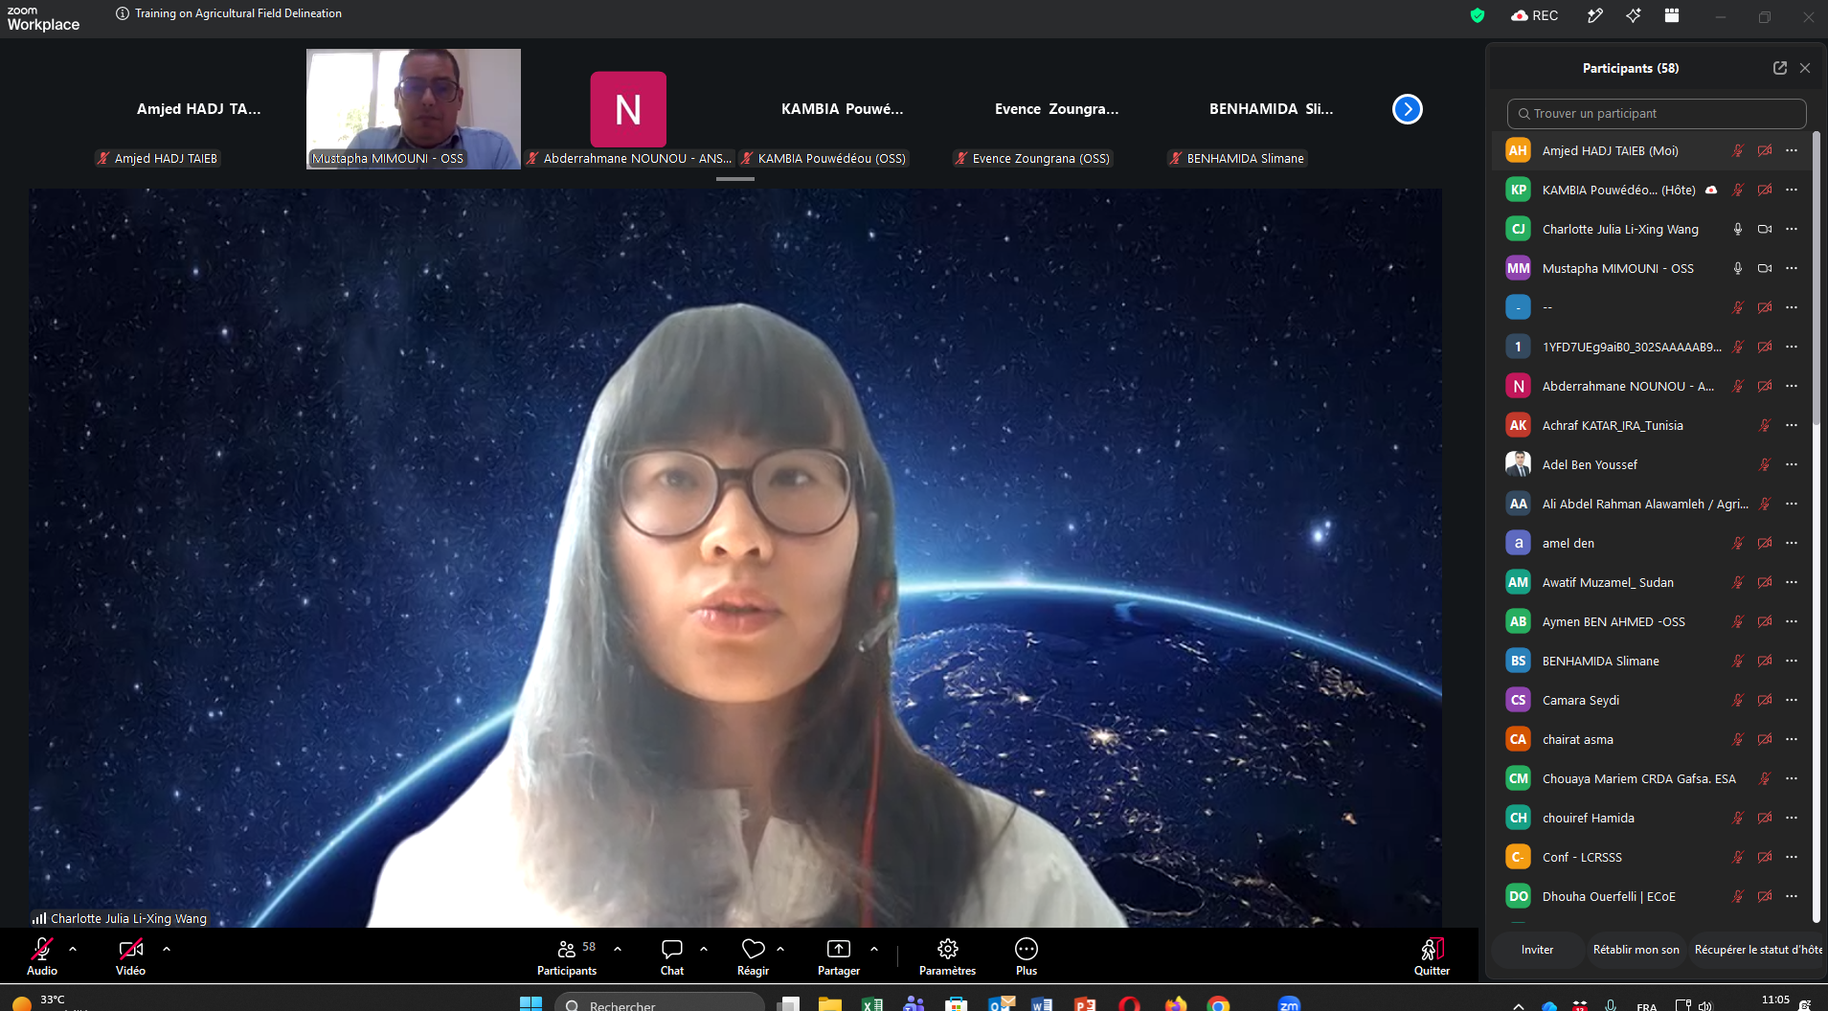
Task: Click Inviter button
Action: pos(1537,950)
